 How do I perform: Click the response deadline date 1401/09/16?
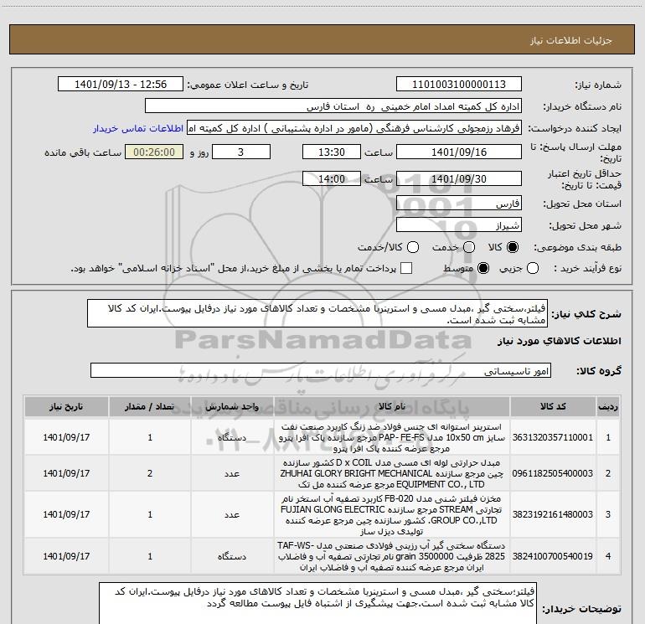pos(459,152)
